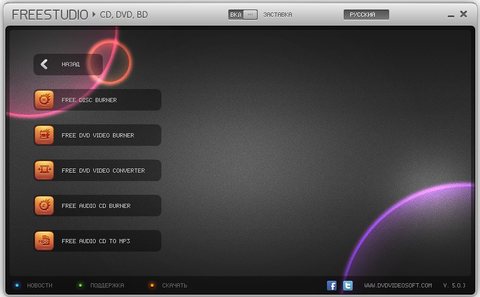
Task: Open Free Disc Burner icon
Action: pos(44,100)
